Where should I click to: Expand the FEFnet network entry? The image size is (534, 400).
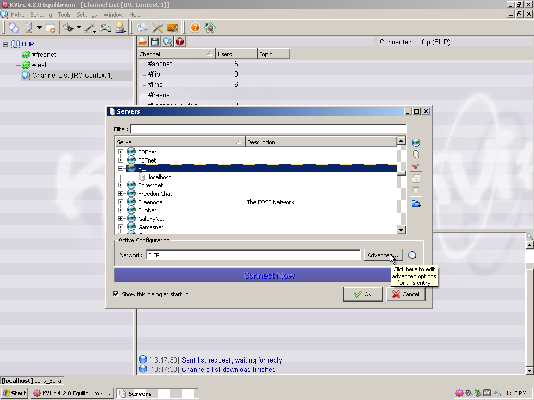120,160
